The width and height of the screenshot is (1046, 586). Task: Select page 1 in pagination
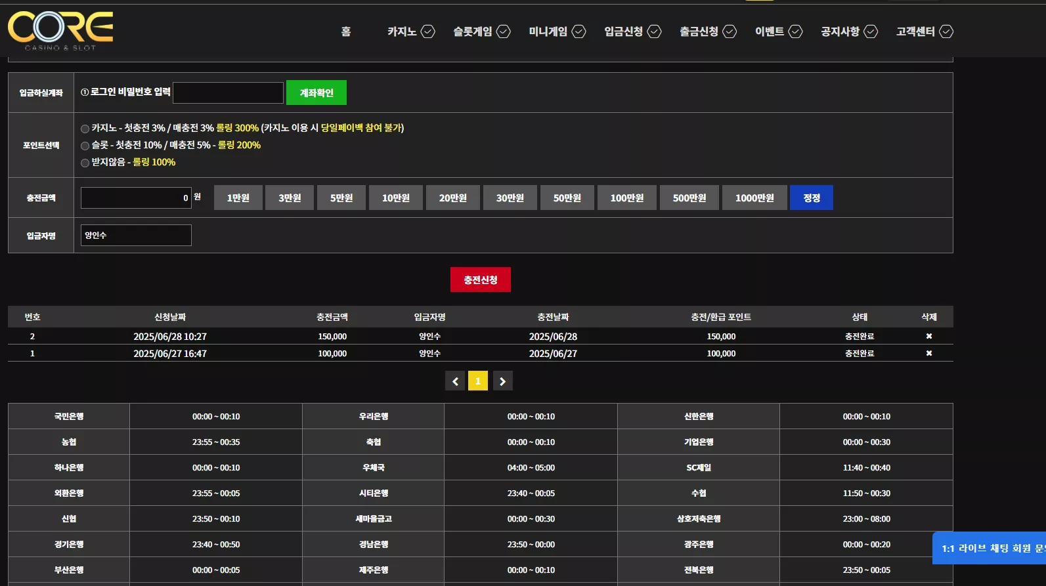tap(478, 381)
